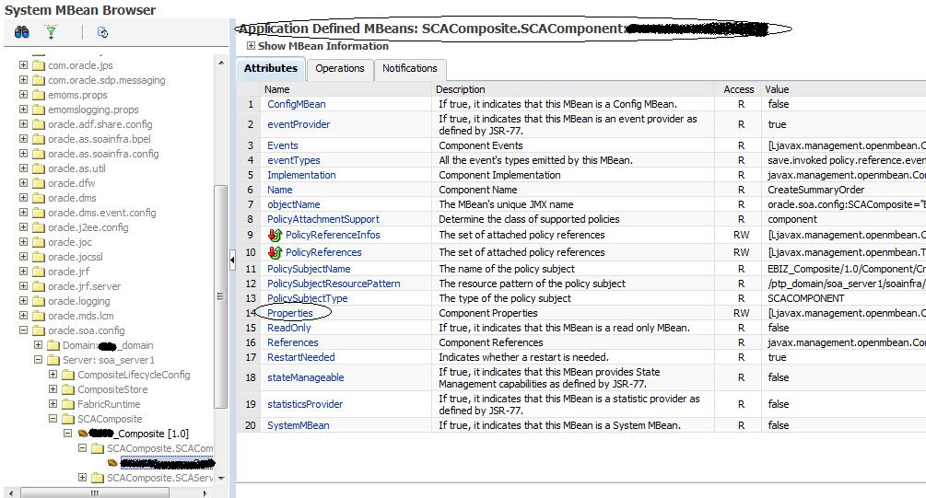Click the _Composite [1.0] bean icon
Viewport: 926px width, 498px height.
pos(83,434)
